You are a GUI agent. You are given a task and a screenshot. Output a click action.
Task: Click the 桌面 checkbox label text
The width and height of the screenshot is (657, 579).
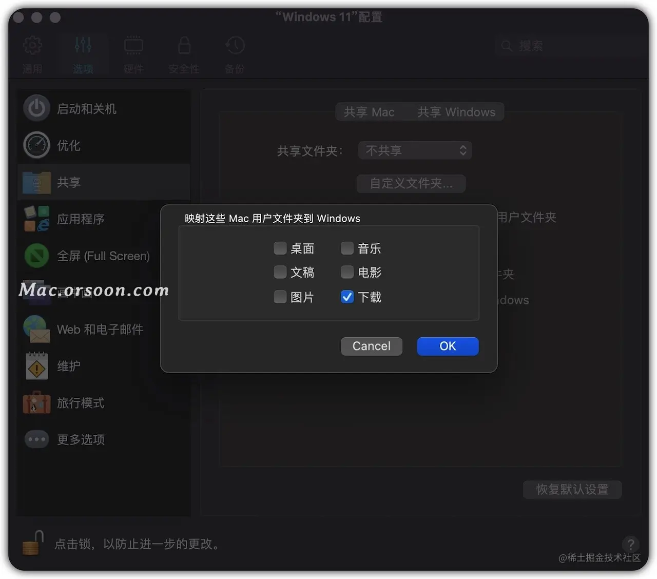[302, 249]
